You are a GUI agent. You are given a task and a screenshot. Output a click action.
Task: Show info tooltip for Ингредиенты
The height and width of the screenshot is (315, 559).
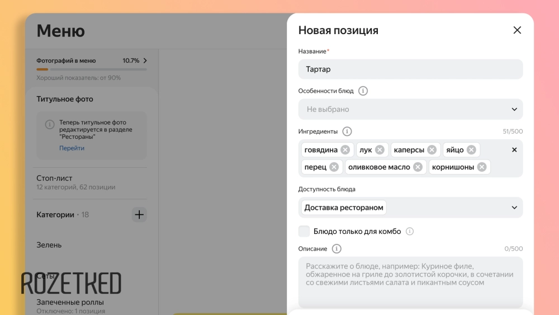pyautogui.click(x=347, y=131)
